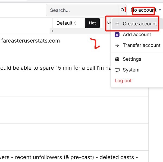Select the Hot feed tab

coord(92,23)
